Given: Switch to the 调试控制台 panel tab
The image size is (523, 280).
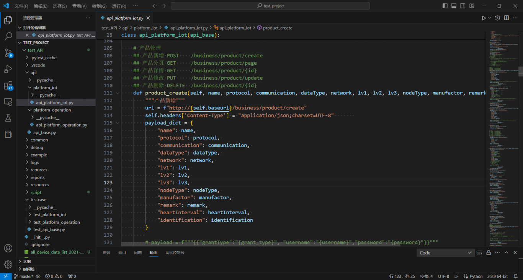Looking at the screenshot, I should point(175,252).
